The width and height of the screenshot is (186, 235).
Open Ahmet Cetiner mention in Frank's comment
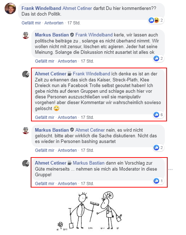[x=77, y=8]
